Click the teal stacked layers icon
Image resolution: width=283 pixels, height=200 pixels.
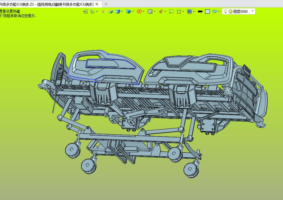(x=215, y=12)
